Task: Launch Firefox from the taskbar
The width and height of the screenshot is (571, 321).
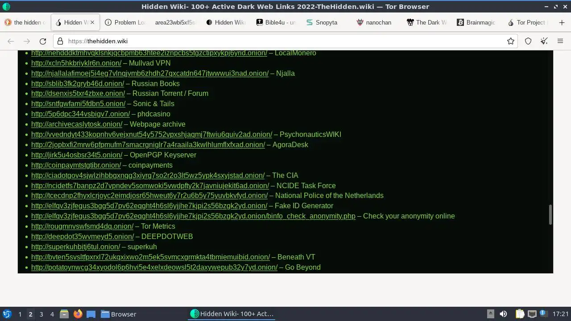Action: (x=78, y=314)
